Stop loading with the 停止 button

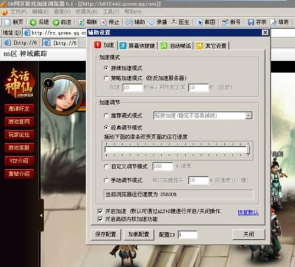click(x=110, y=22)
